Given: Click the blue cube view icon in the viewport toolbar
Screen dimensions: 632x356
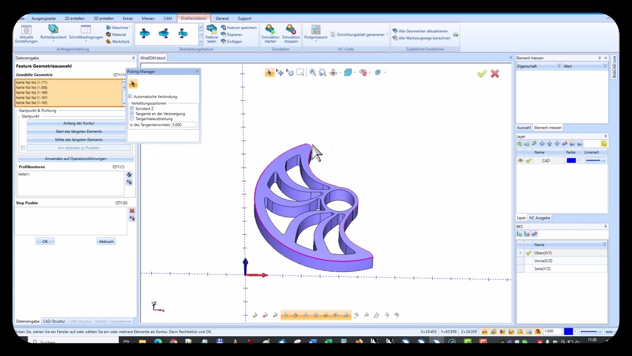Looking at the screenshot, I should (348, 73).
